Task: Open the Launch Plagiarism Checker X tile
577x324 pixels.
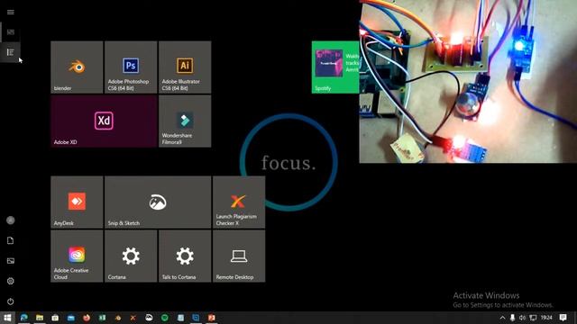Action: tap(239, 202)
